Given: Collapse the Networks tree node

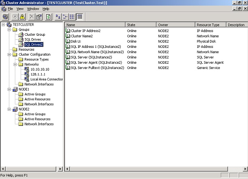Looking at the screenshot, I should coord(15,64).
